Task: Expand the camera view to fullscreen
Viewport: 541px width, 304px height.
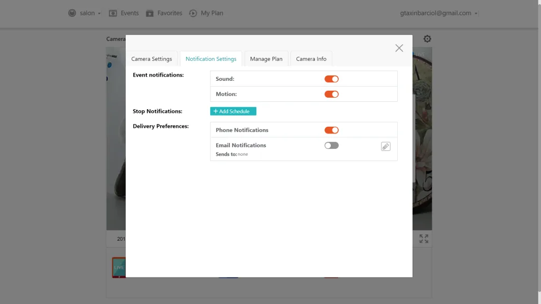Action: [424, 239]
